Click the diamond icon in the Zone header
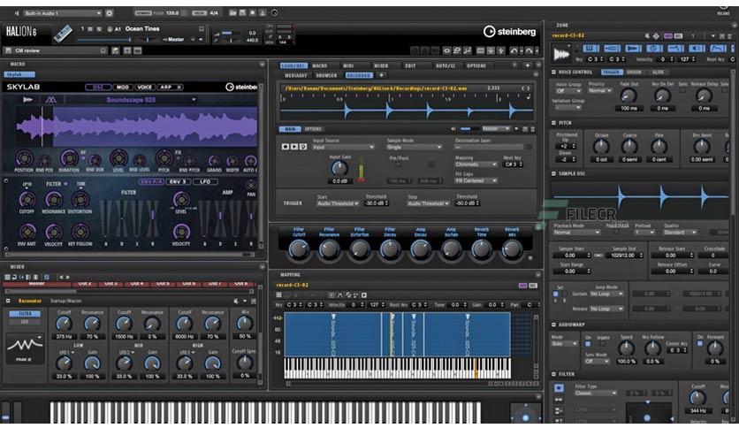The image size is (739, 428). 656,36
